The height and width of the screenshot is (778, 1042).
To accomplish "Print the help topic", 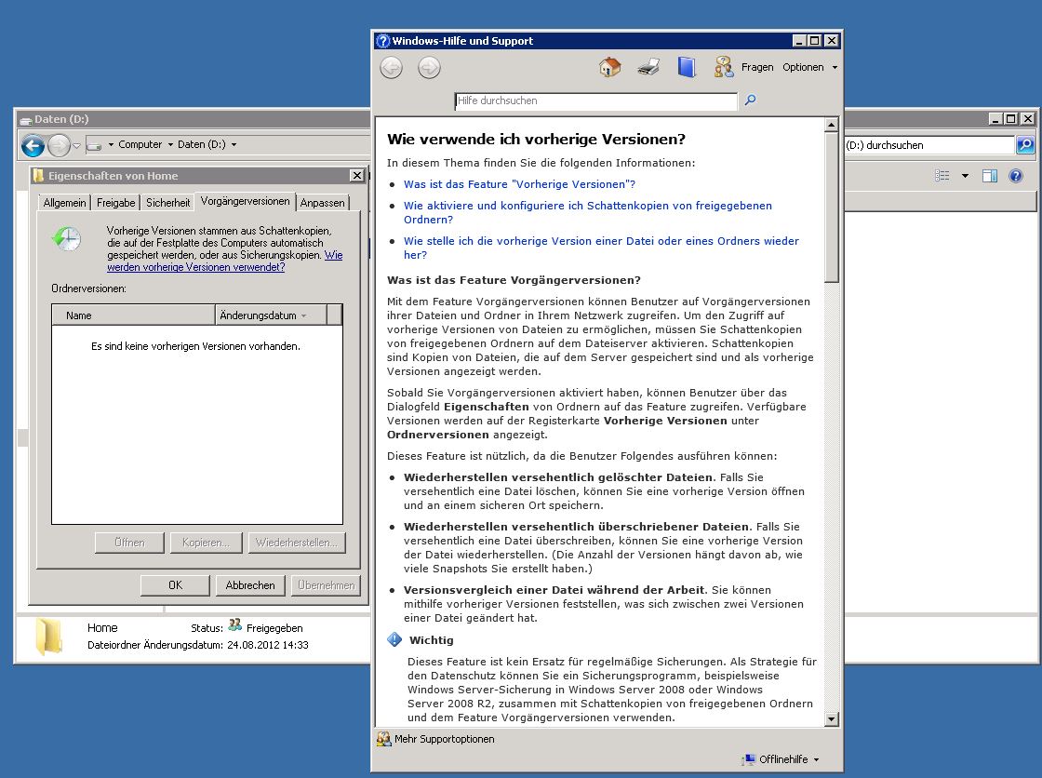I will point(648,67).
